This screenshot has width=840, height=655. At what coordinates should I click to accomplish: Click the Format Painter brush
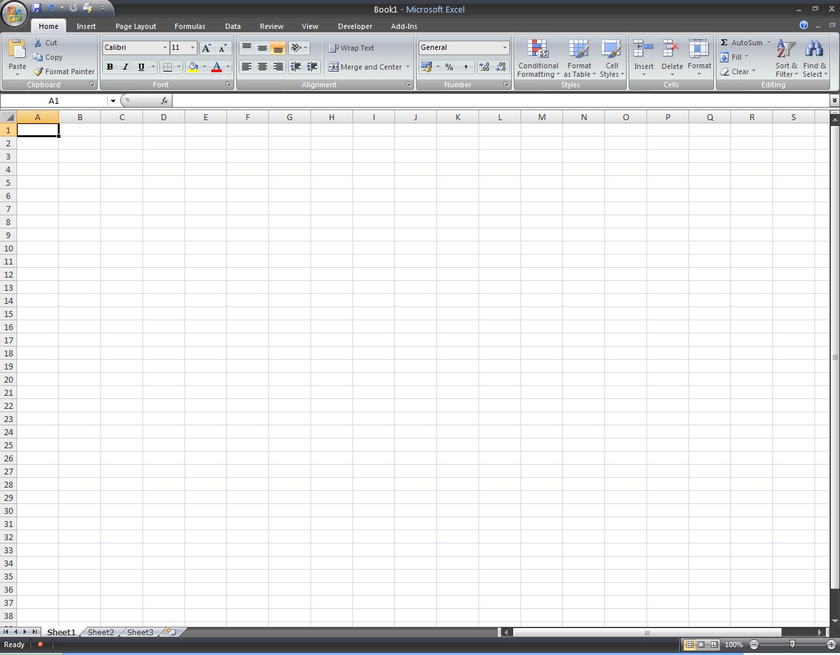[64, 72]
